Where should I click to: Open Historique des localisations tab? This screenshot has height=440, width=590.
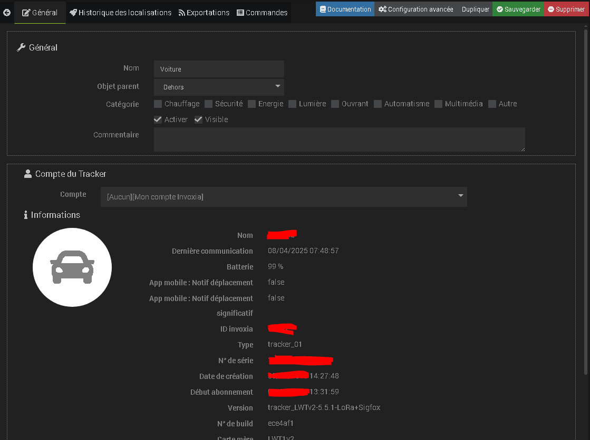click(120, 13)
